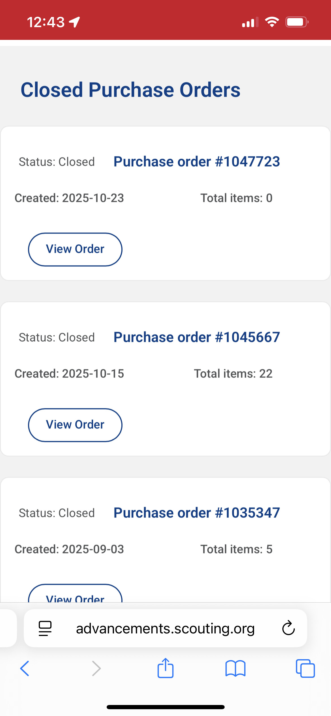Tap the Safari forward arrow
331x716 pixels.
coord(96,668)
